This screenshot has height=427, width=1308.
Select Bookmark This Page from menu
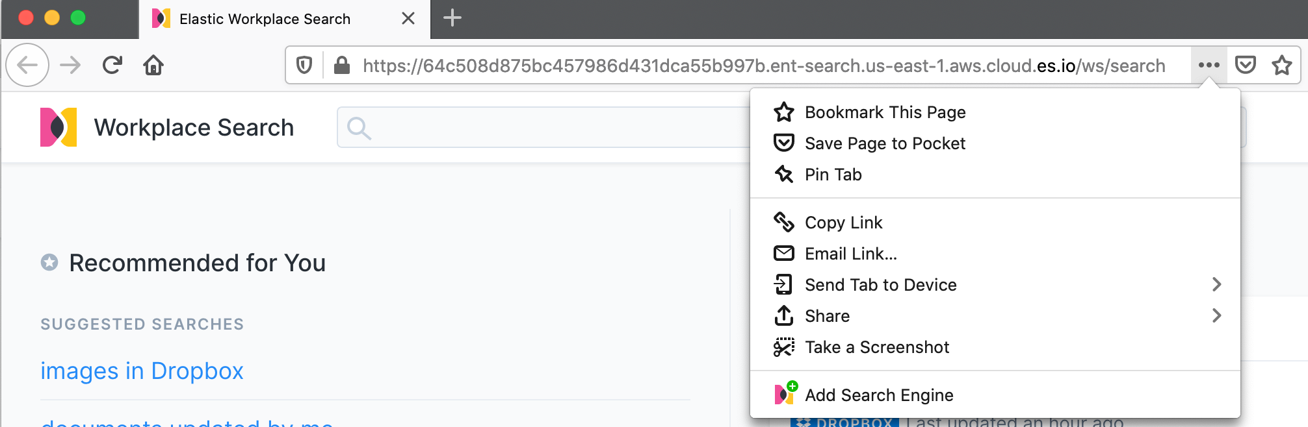(x=885, y=112)
